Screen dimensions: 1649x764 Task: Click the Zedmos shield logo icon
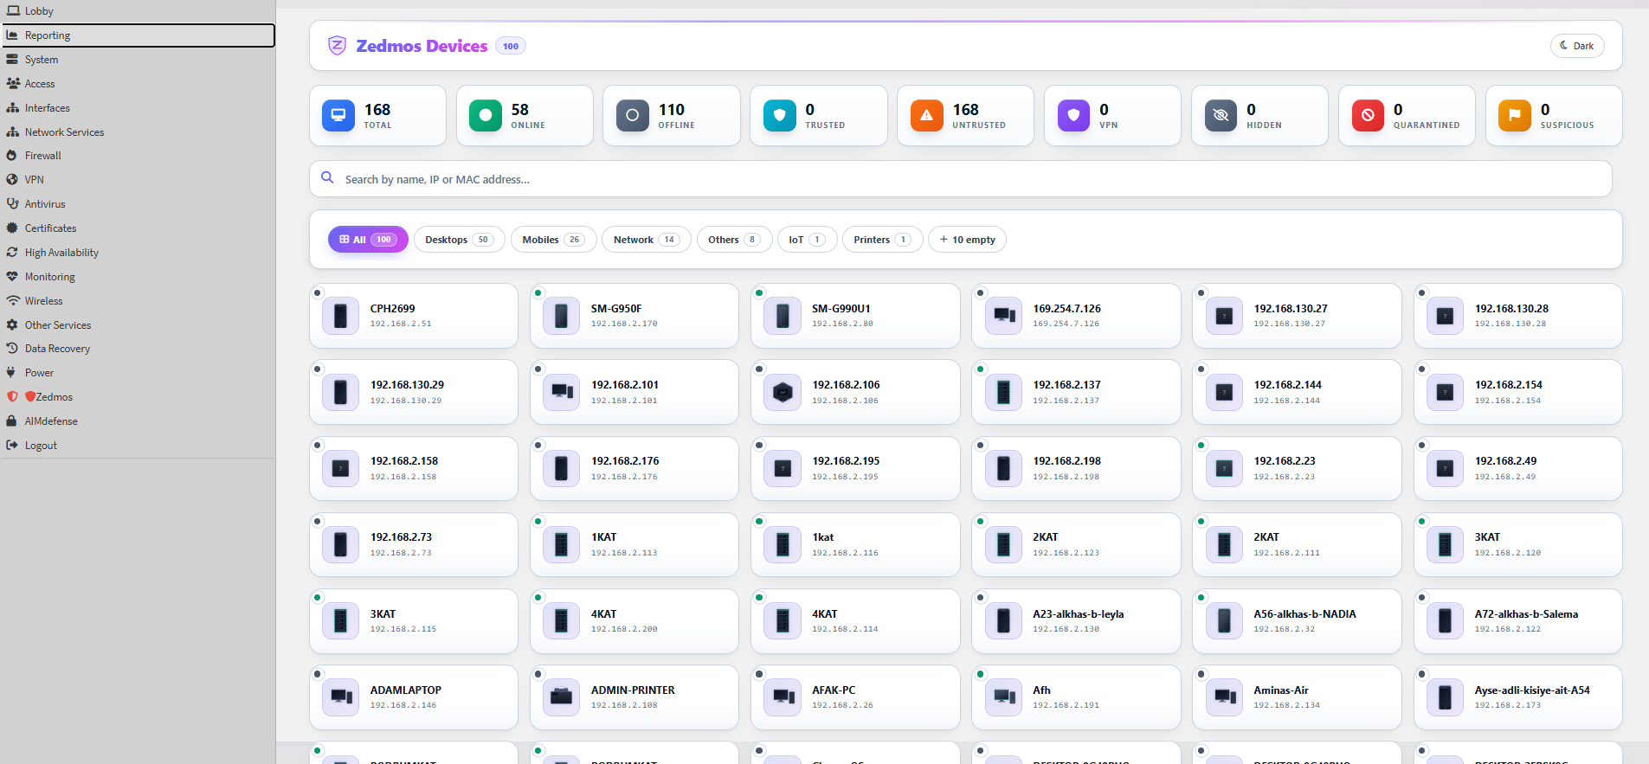click(337, 46)
